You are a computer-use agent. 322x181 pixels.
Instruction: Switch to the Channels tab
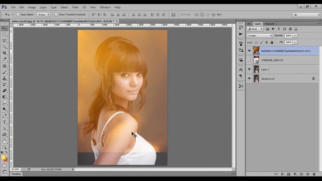270,24
